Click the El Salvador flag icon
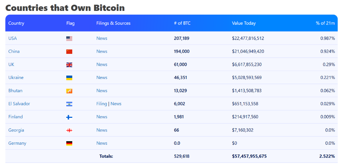Screen dimensions: 342x166 click(69, 104)
